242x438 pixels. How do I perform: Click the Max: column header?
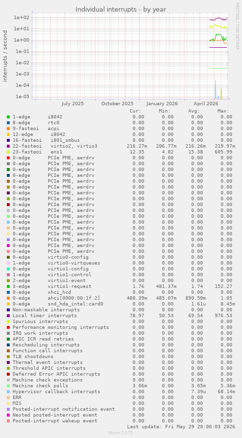click(x=223, y=111)
